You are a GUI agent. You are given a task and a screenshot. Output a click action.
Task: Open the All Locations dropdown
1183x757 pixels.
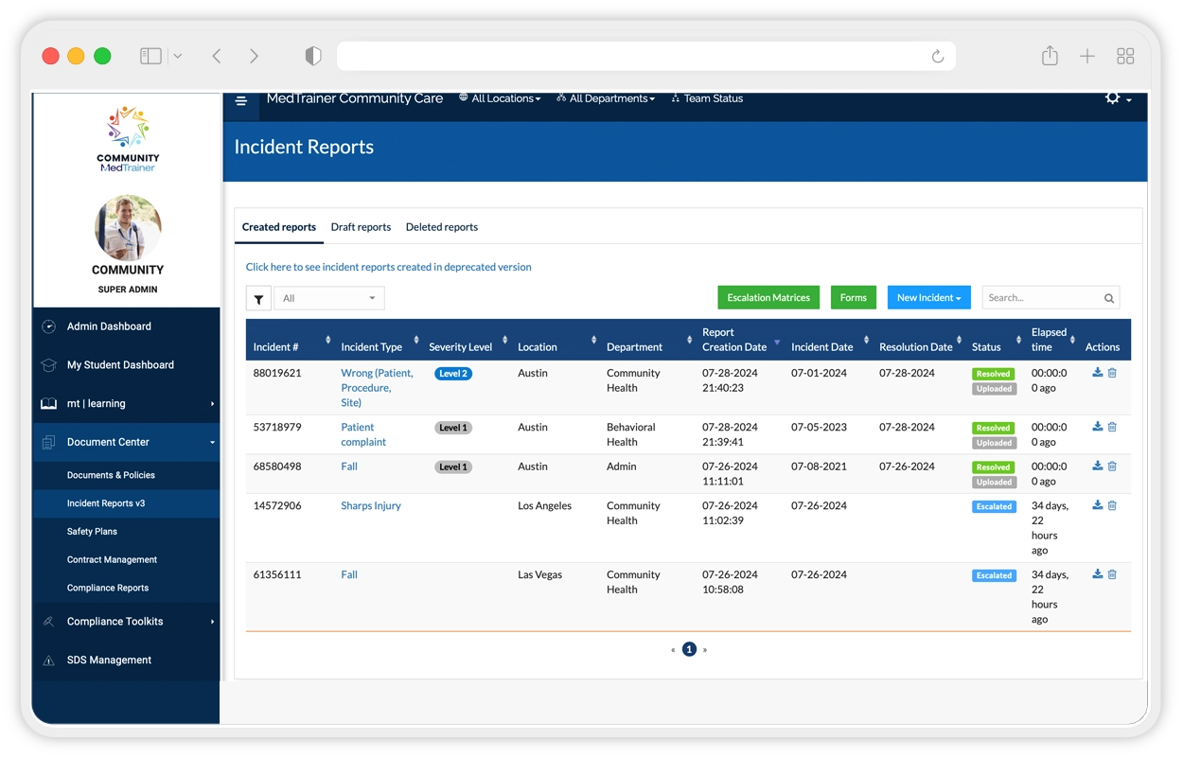coord(500,98)
